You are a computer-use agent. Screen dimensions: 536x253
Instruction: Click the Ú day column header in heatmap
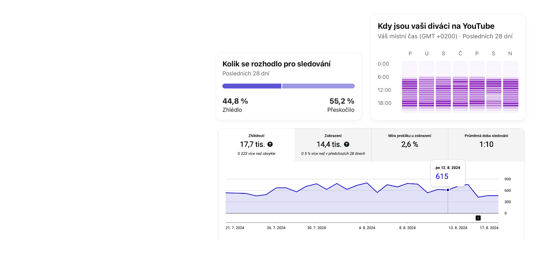coord(427,53)
